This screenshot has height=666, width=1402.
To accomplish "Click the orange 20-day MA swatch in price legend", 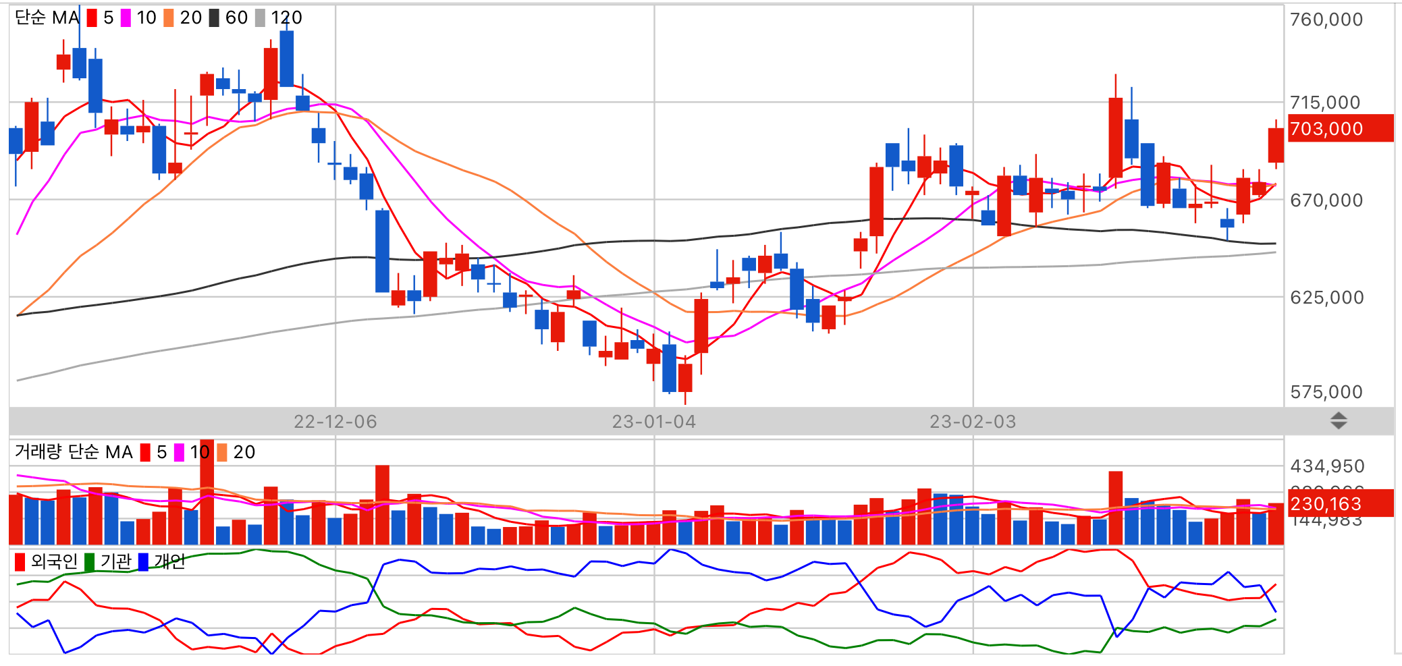I will (168, 18).
